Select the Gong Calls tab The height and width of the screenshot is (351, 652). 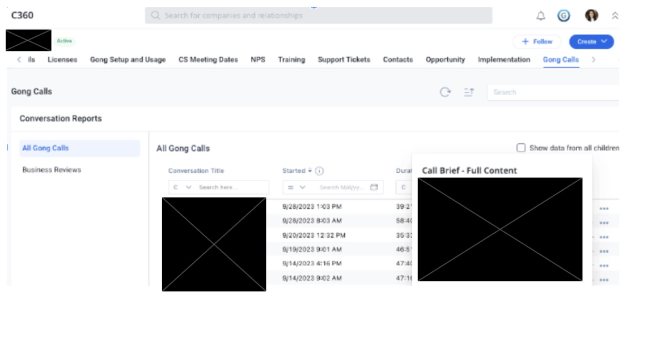point(561,59)
